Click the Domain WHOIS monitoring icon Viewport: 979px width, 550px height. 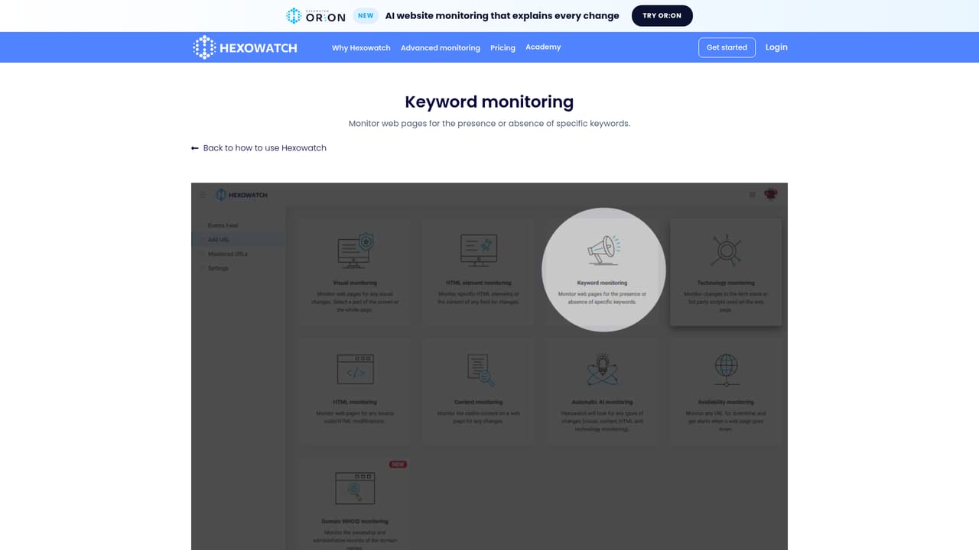pos(355,488)
